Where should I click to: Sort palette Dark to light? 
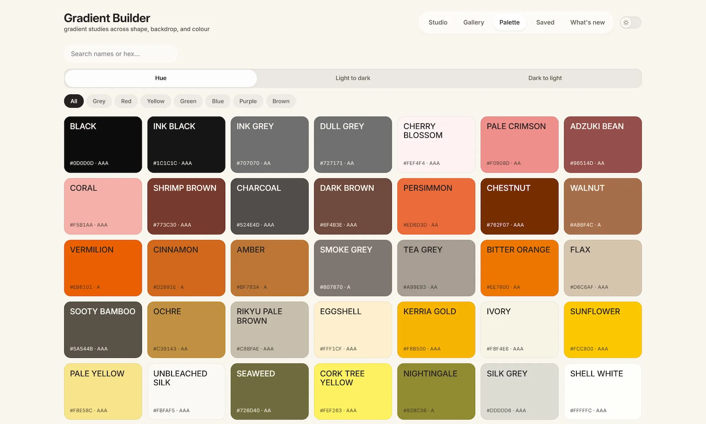pyautogui.click(x=545, y=78)
